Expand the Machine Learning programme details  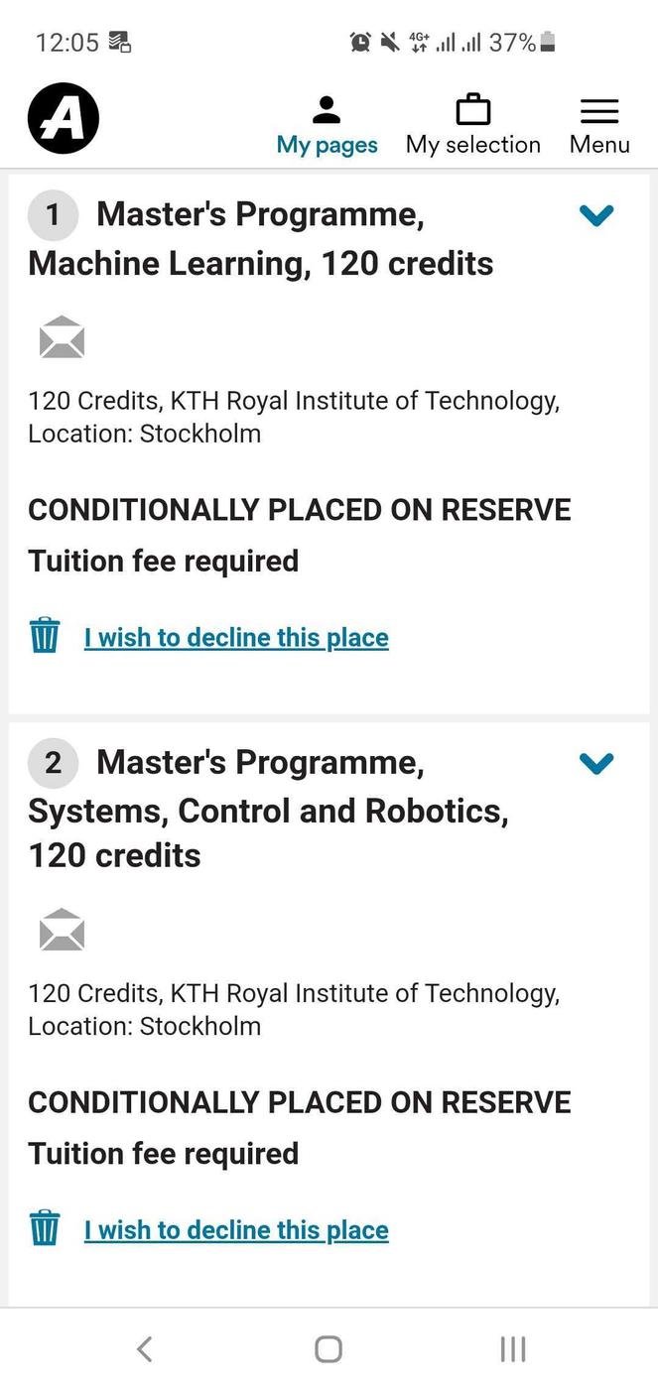pyautogui.click(x=596, y=215)
